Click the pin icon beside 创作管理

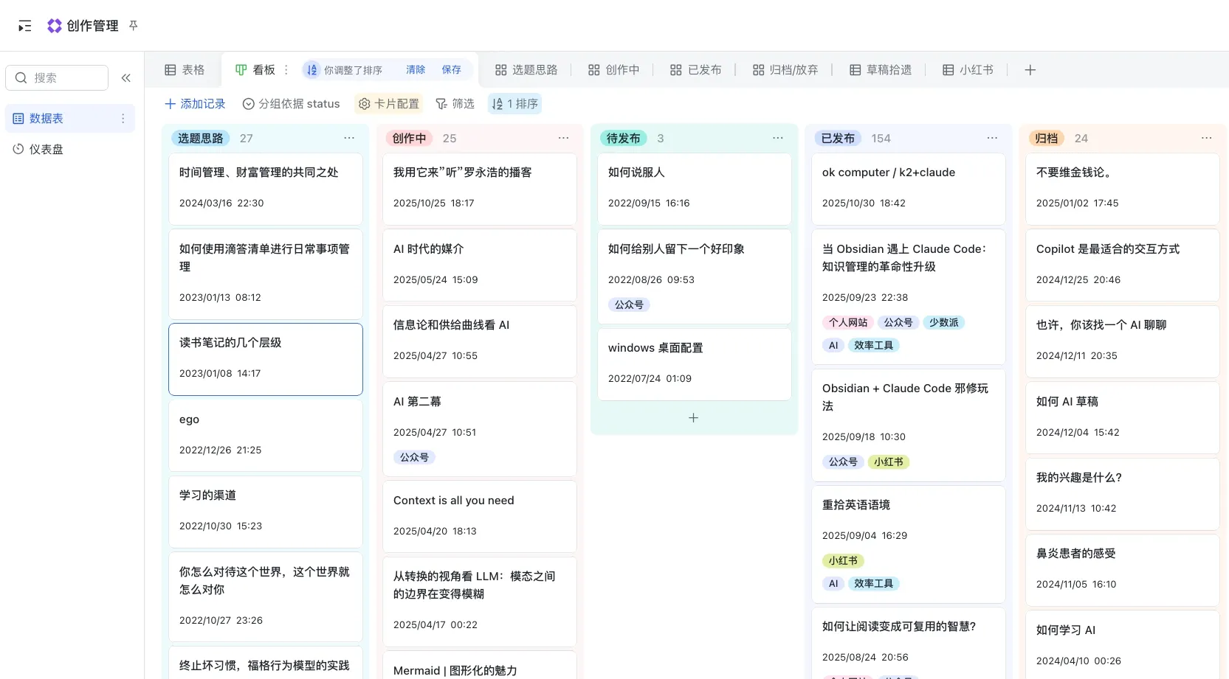pyautogui.click(x=134, y=26)
